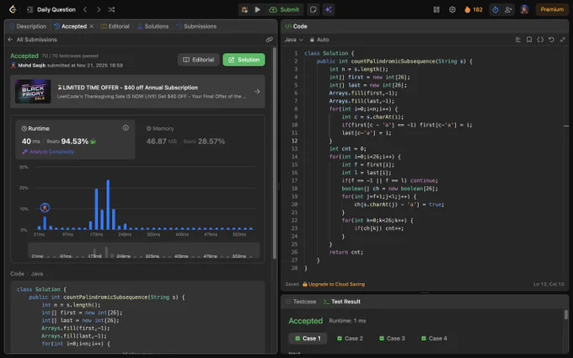Viewport: 573px width, 358px height.
Task: Open the Solutions tab
Action: click(153, 26)
